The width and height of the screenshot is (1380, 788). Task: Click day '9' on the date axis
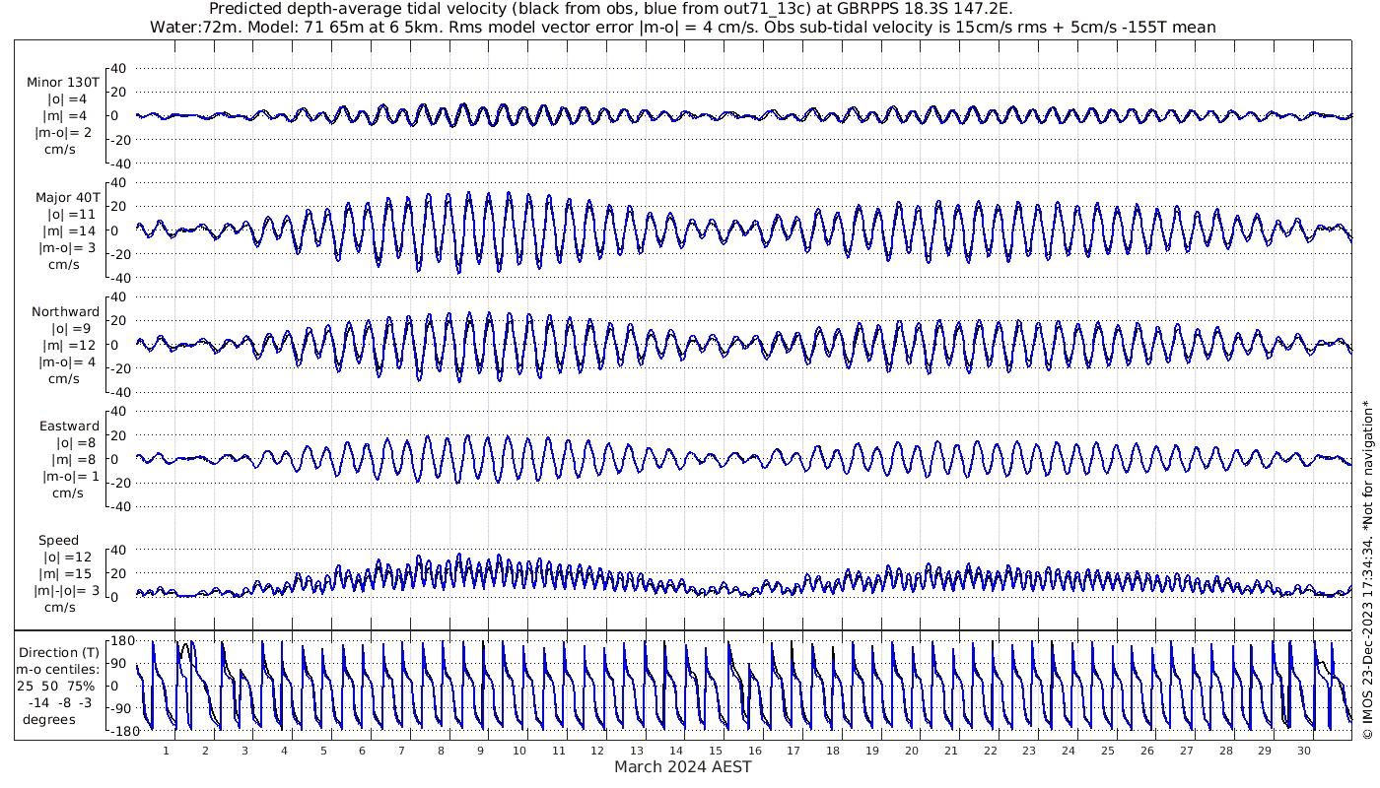coord(480,751)
